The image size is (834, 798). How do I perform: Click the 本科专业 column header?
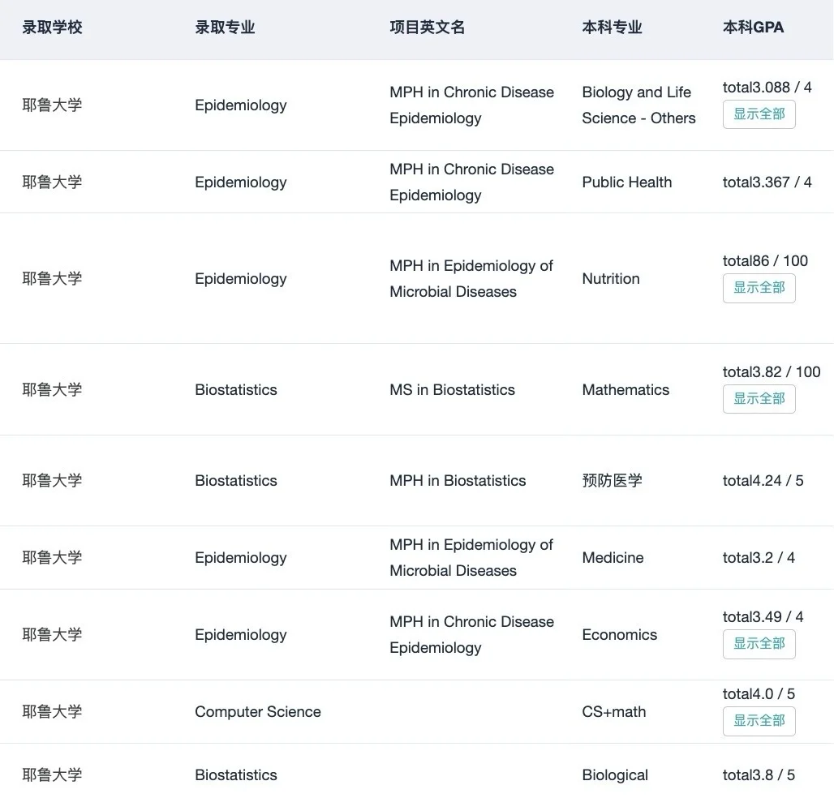coord(613,27)
